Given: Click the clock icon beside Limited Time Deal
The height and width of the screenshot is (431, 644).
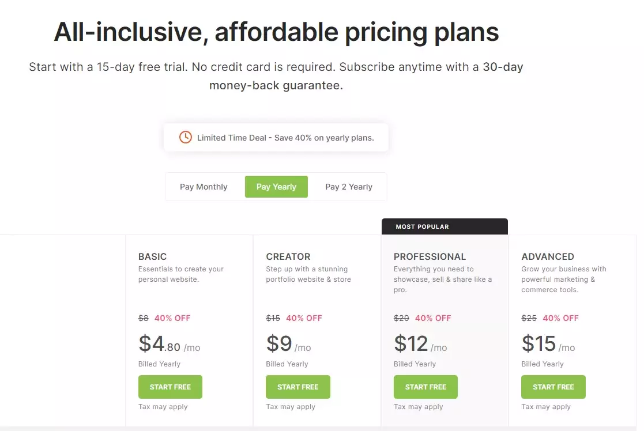Looking at the screenshot, I should pos(185,137).
